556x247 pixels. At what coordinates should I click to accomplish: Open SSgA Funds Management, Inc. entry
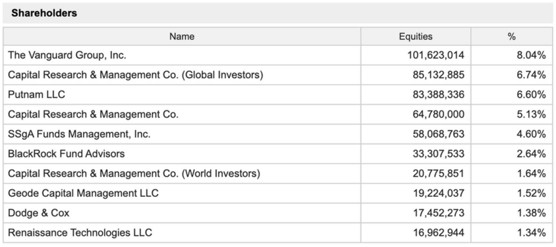[x=79, y=134]
